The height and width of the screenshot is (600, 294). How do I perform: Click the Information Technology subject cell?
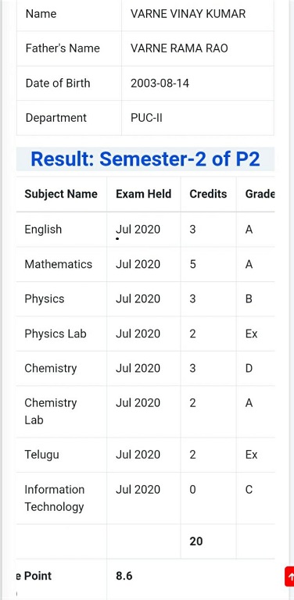(x=61, y=498)
